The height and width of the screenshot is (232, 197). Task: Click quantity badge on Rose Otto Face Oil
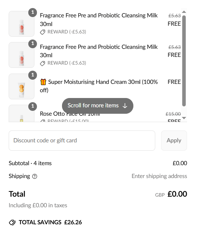32,106
